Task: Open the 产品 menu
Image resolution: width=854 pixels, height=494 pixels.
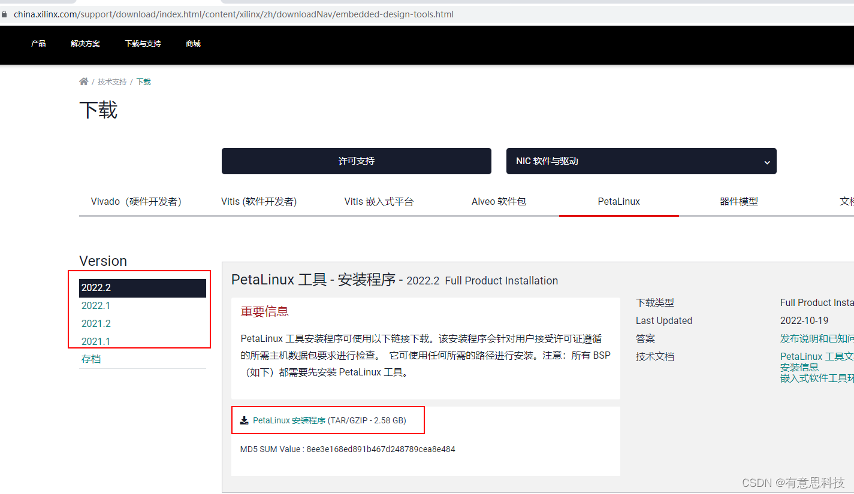Action: click(38, 43)
